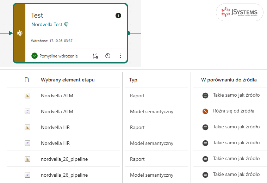Click the black badge showing 1
Screen dimensions: 267x183
pos(118,16)
